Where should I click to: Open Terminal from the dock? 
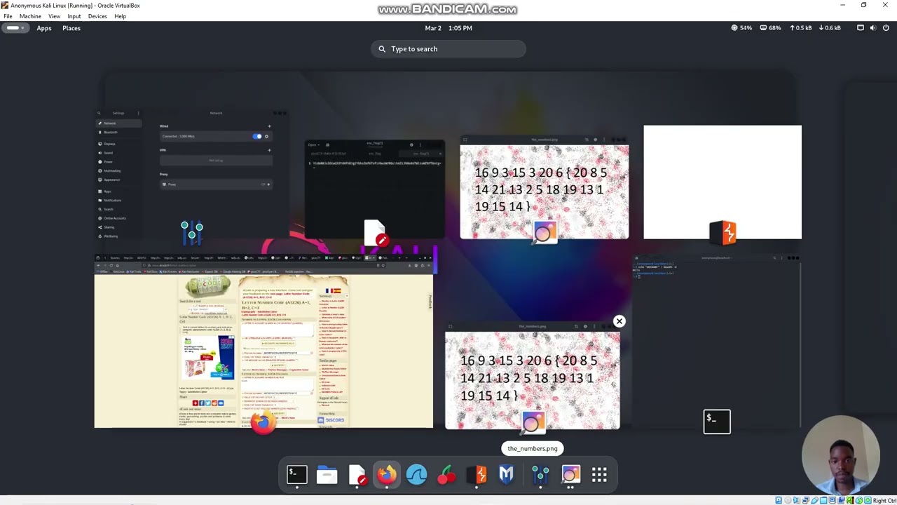(296, 475)
